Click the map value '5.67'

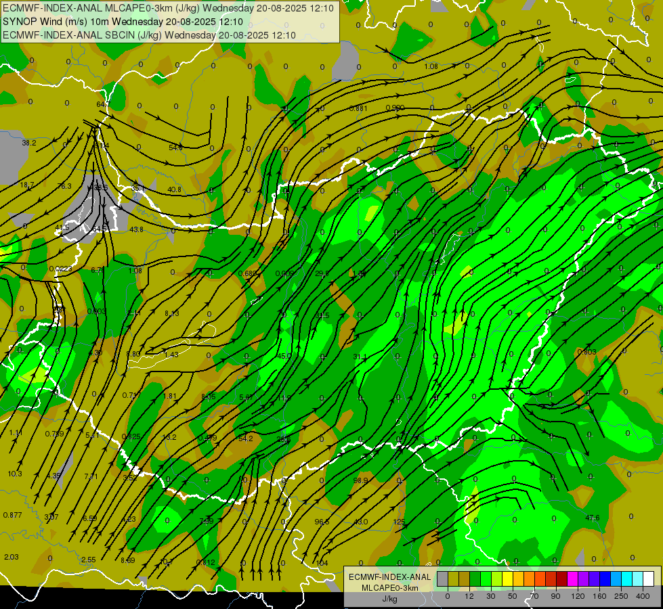click(246, 397)
